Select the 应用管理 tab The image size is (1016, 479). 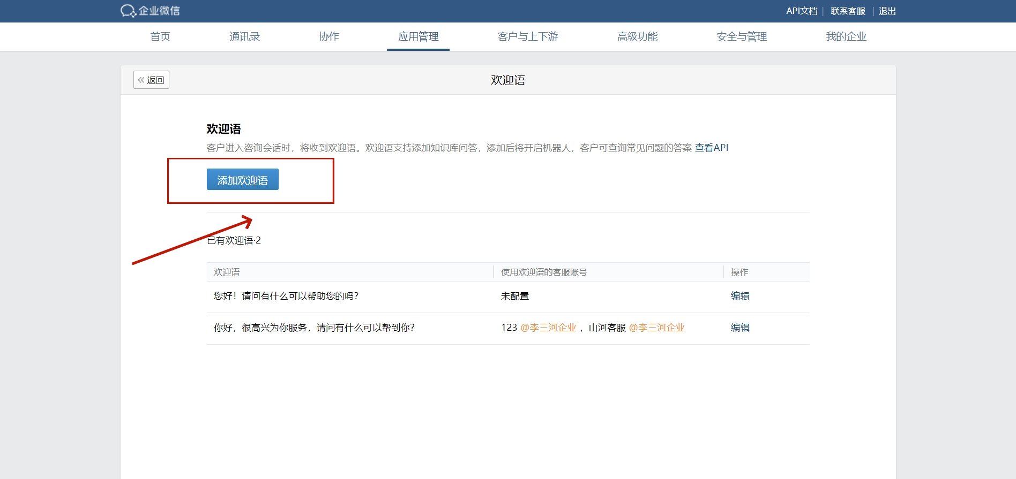click(x=418, y=36)
